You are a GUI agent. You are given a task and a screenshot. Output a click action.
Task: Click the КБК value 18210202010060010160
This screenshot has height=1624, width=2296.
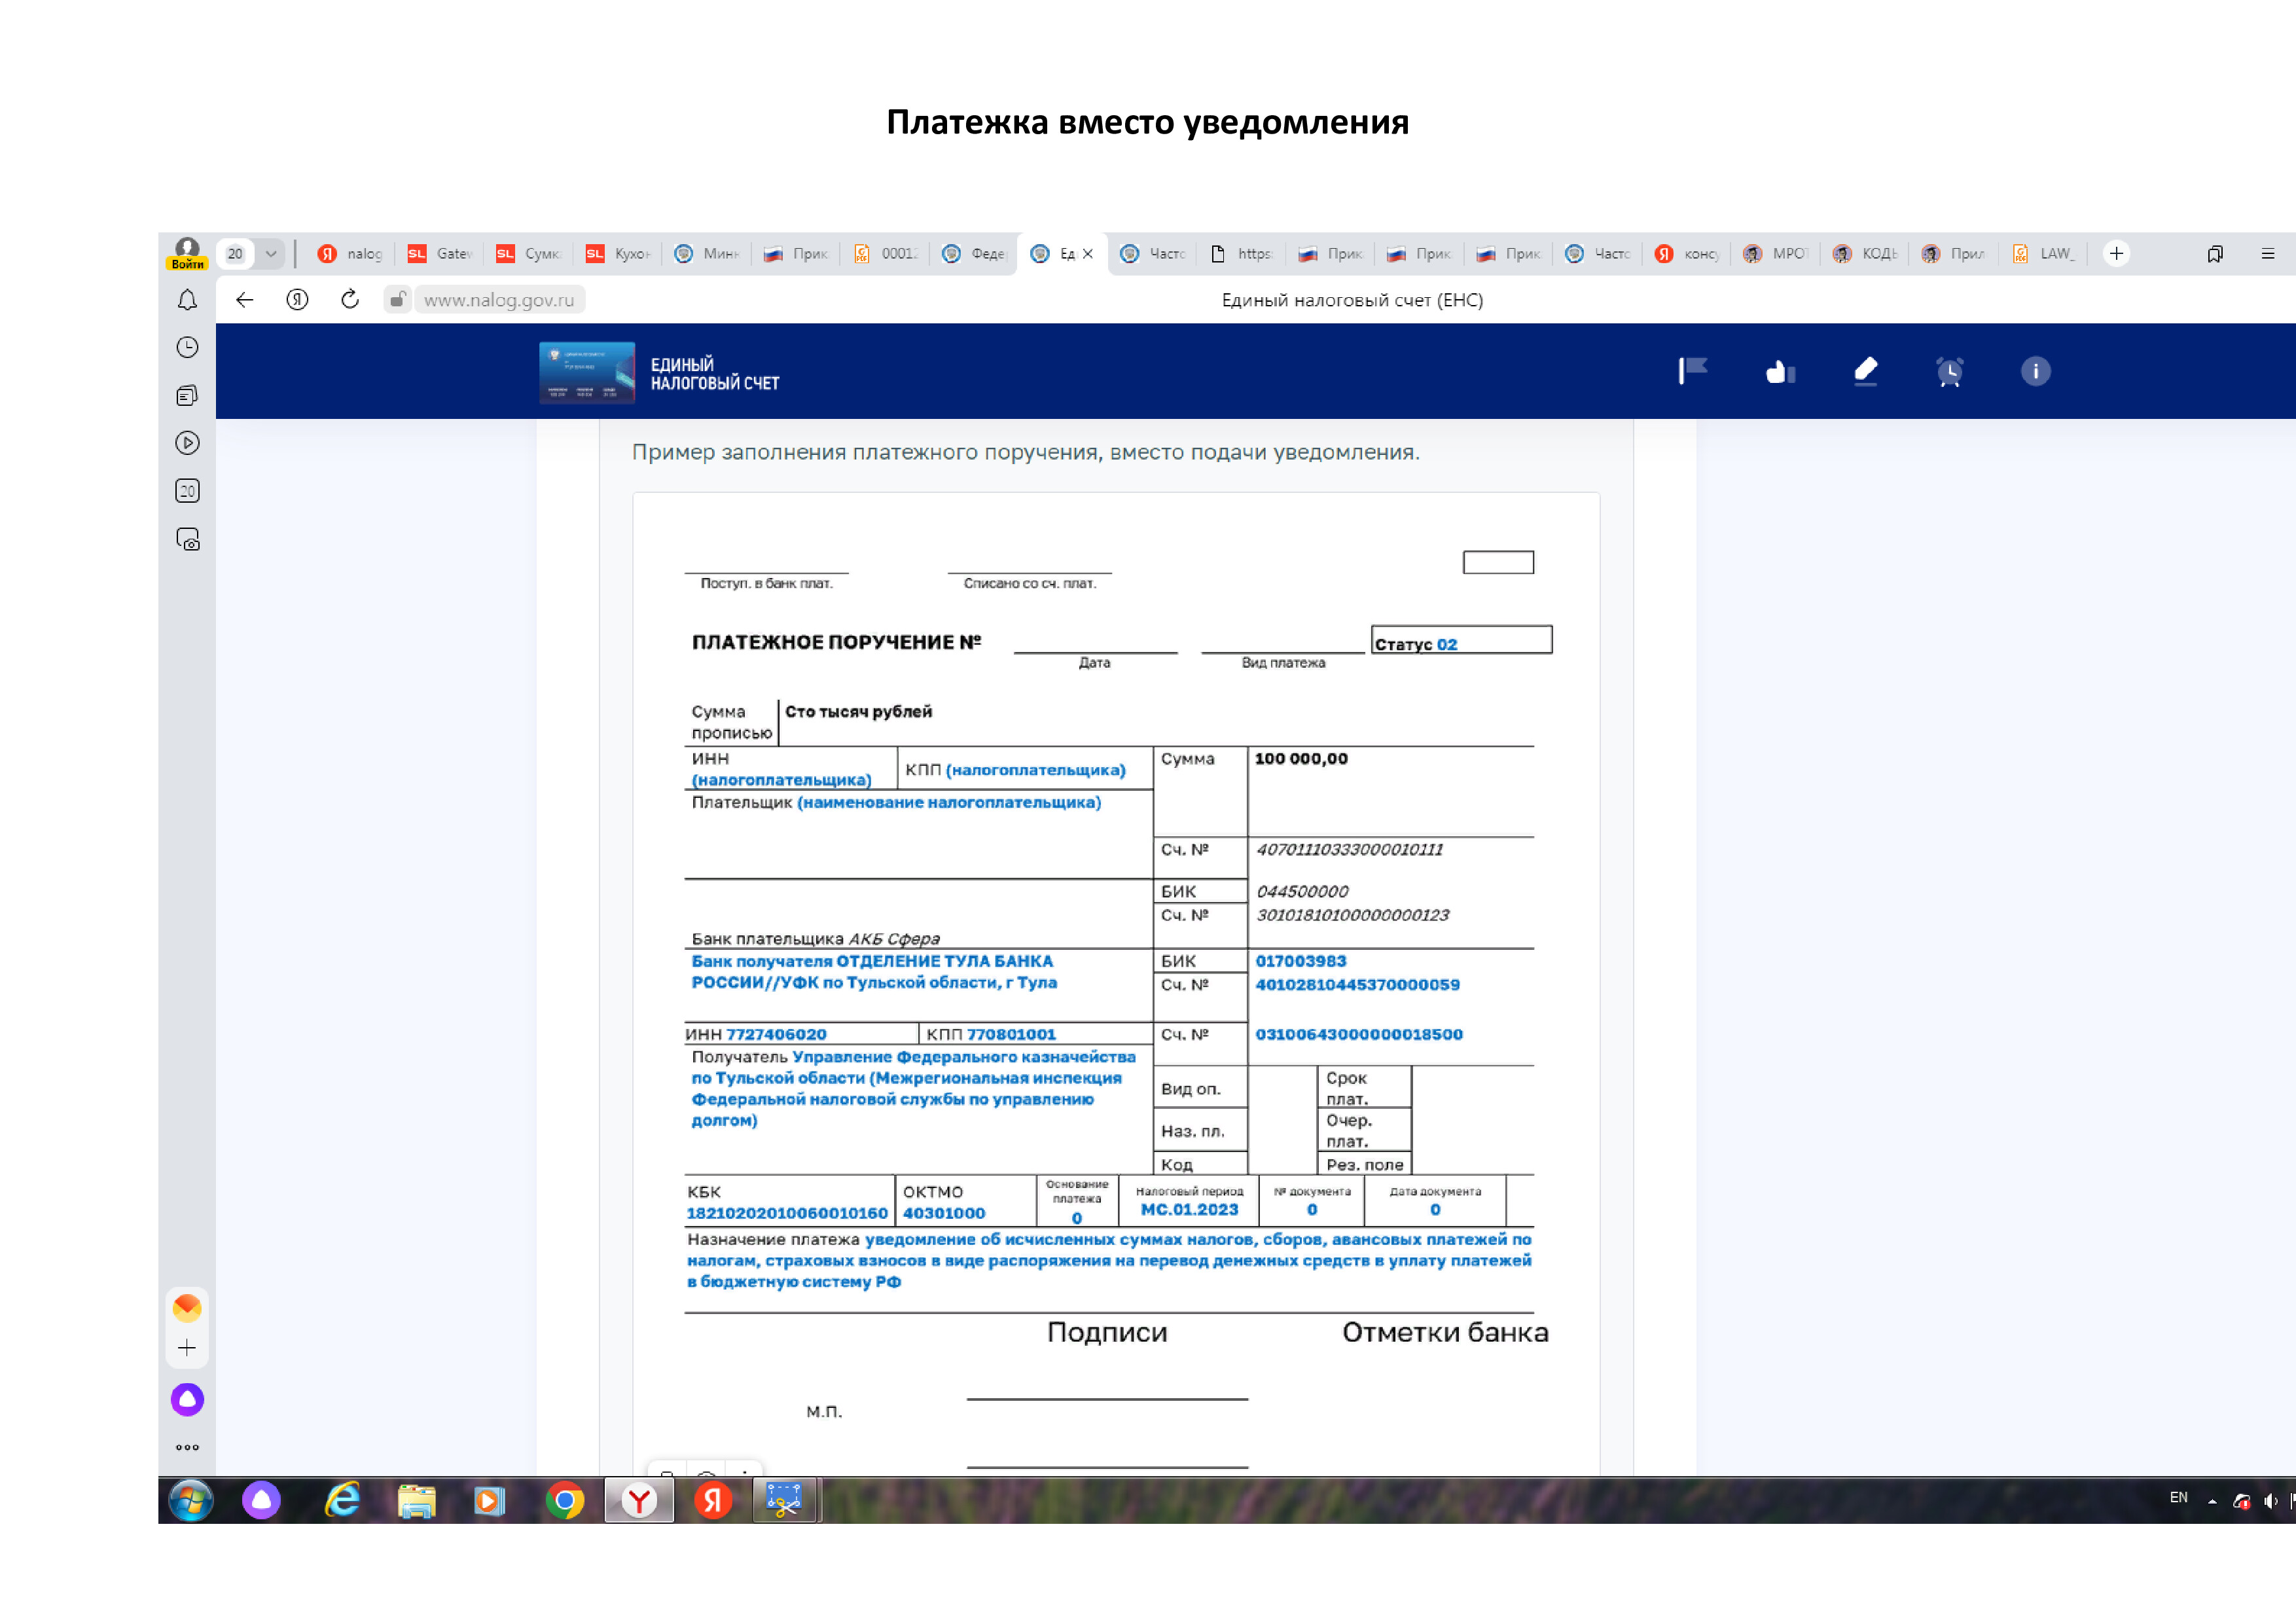coord(787,1213)
